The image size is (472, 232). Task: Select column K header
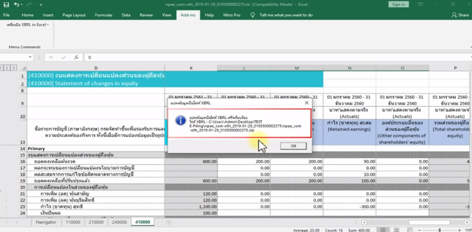coord(191,68)
